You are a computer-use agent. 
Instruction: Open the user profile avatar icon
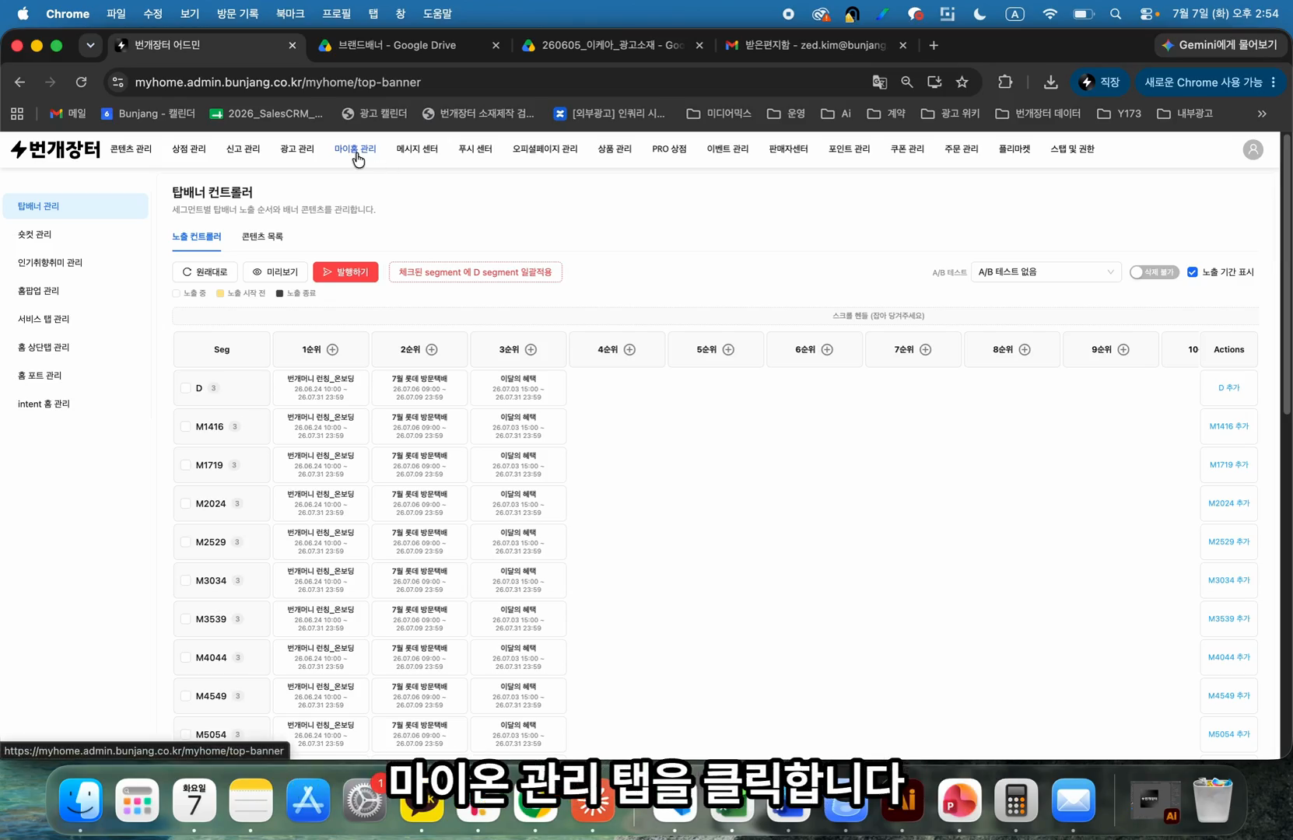coord(1253,149)
